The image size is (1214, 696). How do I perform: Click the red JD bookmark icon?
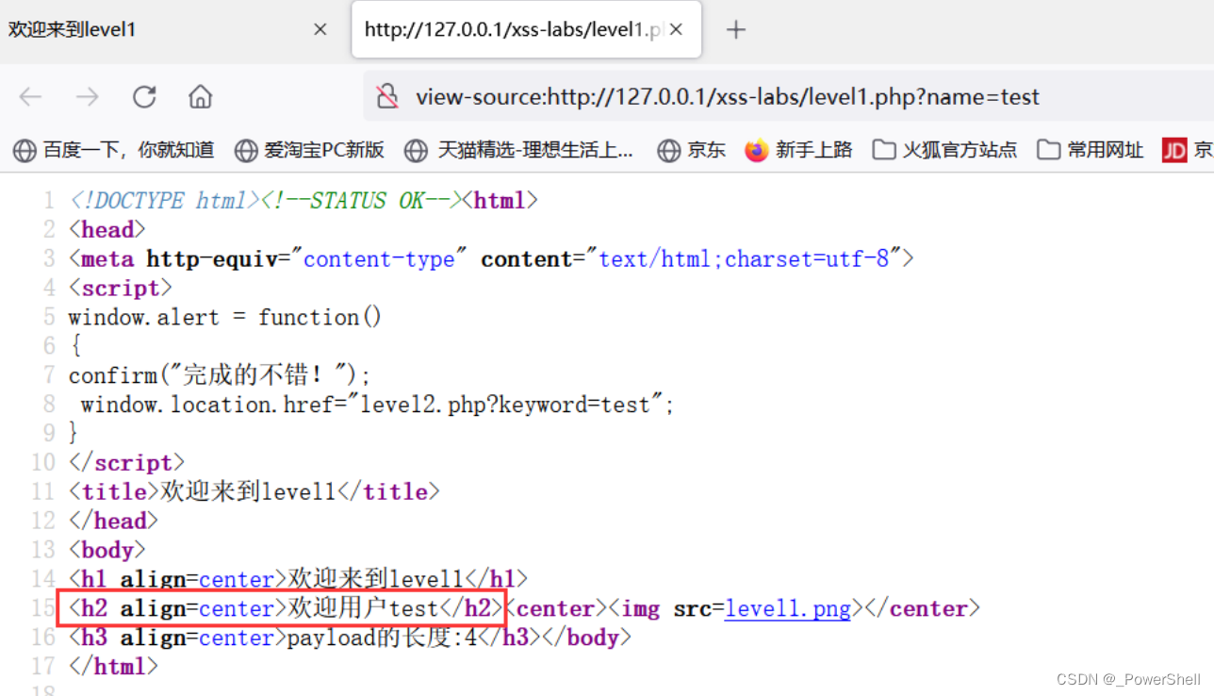[x=1174, y=150]
